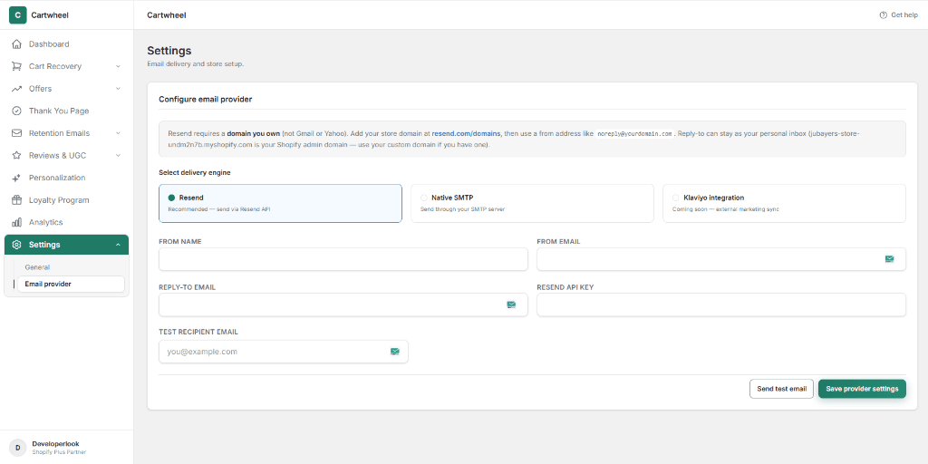Viewport: 928px width, 464px height.
Task: Focus the Reply-To Email input field
Action: point(343,304)
